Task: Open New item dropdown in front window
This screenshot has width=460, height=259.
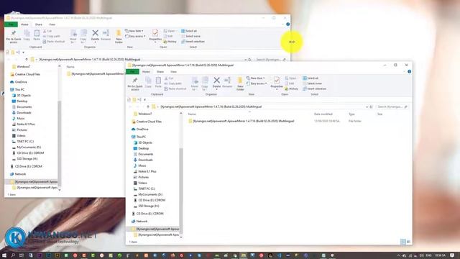Action: pos(256,78)
